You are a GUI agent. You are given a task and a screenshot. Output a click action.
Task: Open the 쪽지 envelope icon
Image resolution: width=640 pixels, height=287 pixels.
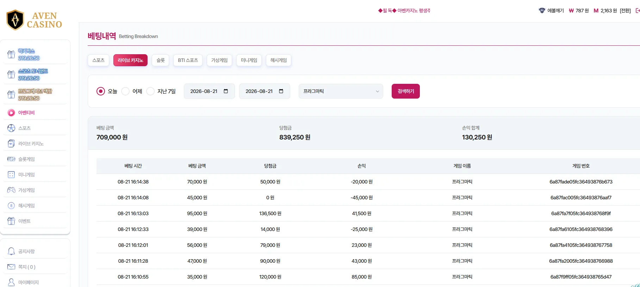[x=11, y=267]
